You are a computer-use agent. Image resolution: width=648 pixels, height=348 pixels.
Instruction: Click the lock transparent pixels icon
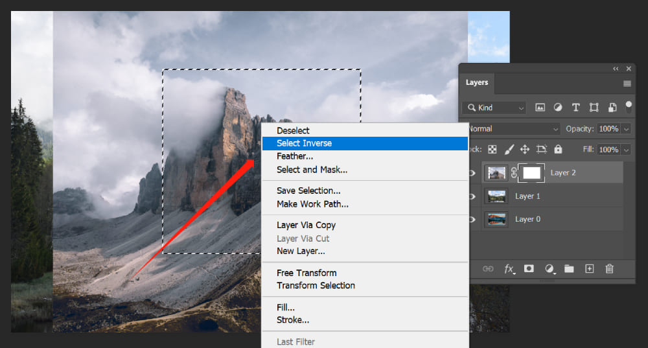pyautogui.click(x=492, y=149)
